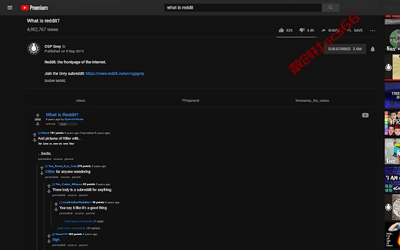Image resolution: width=400 pixels, height=250 pixels.
Task: Open the /r/Hitler subreddit link
Action: 50,172
